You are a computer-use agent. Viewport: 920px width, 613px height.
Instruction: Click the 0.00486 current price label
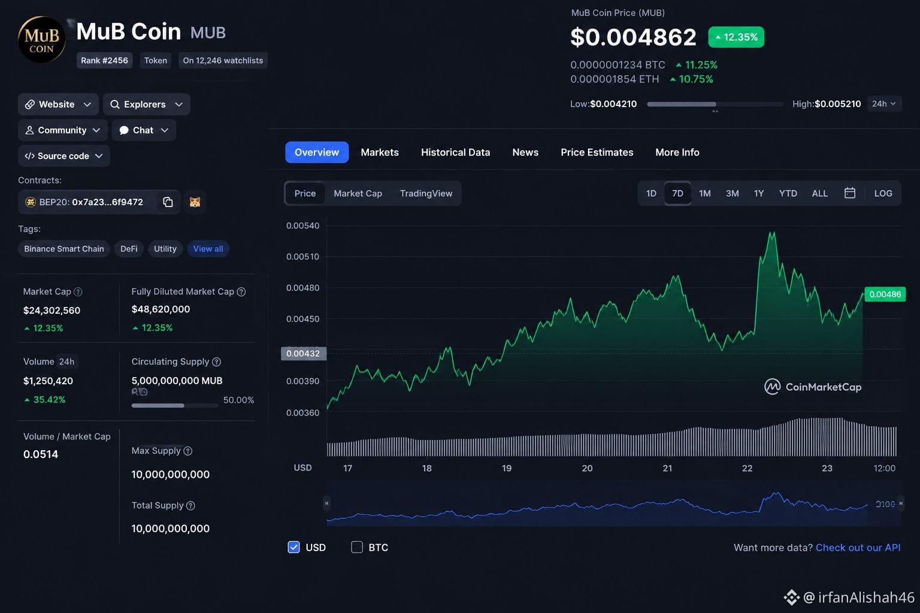(885, 294)
